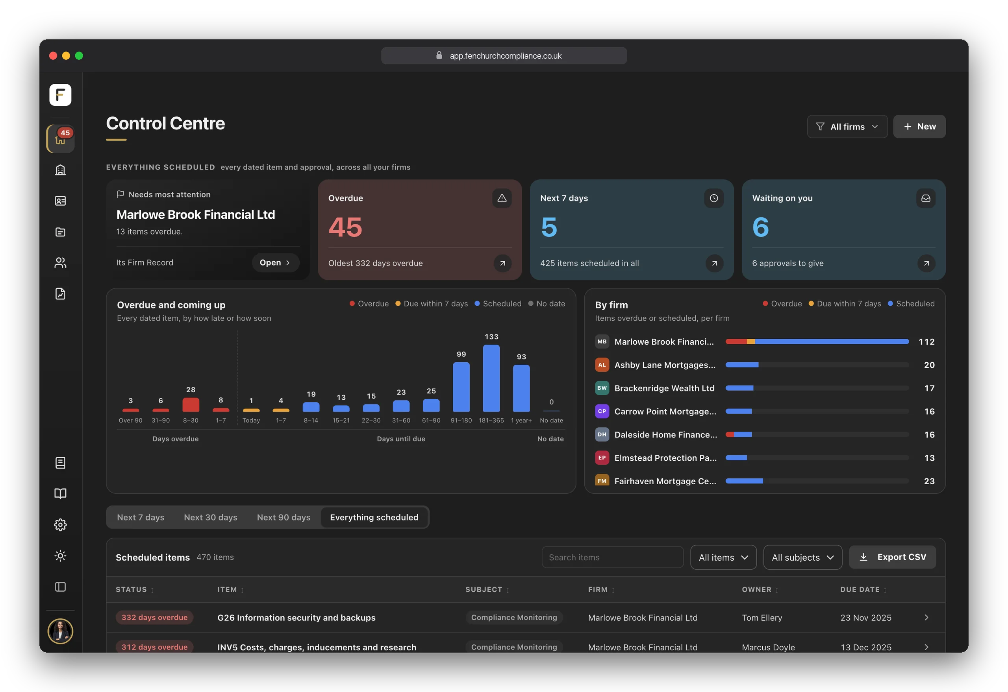Switch to the Next 30 days tab
The image size is (1008, 692).
tap(210, 517)
